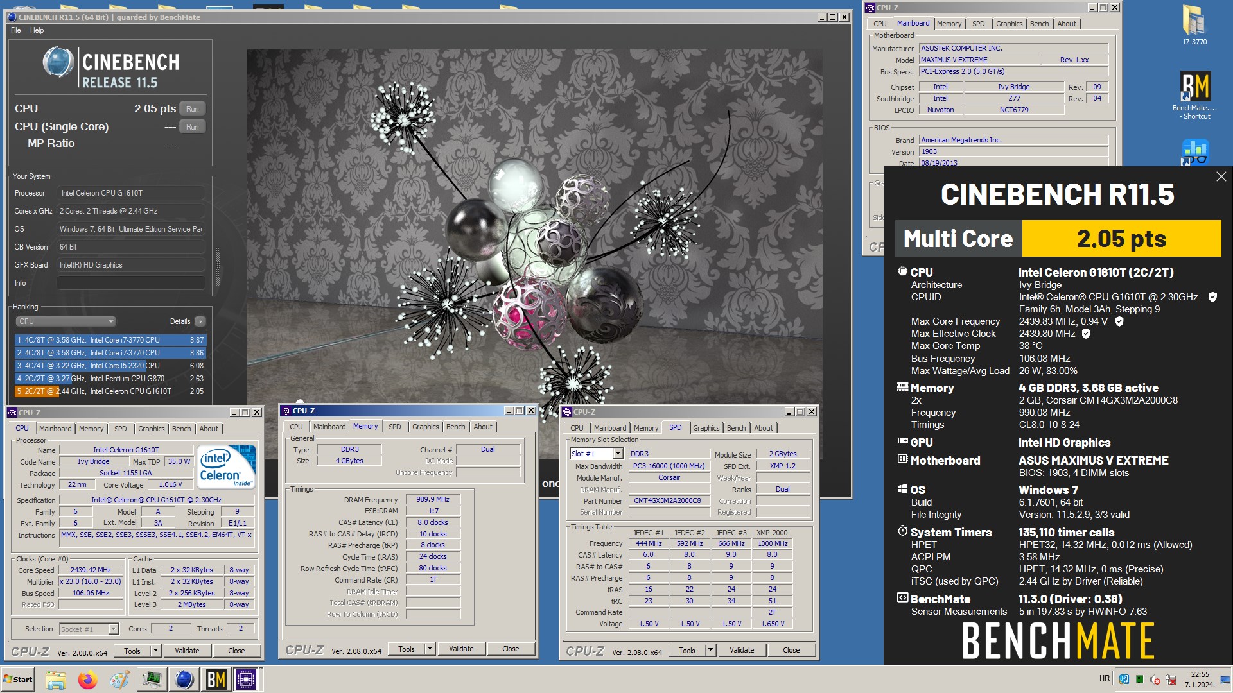
Task: Click the Part Number CMT4GX3M2A2000C8 field
Action: [669, 501]
